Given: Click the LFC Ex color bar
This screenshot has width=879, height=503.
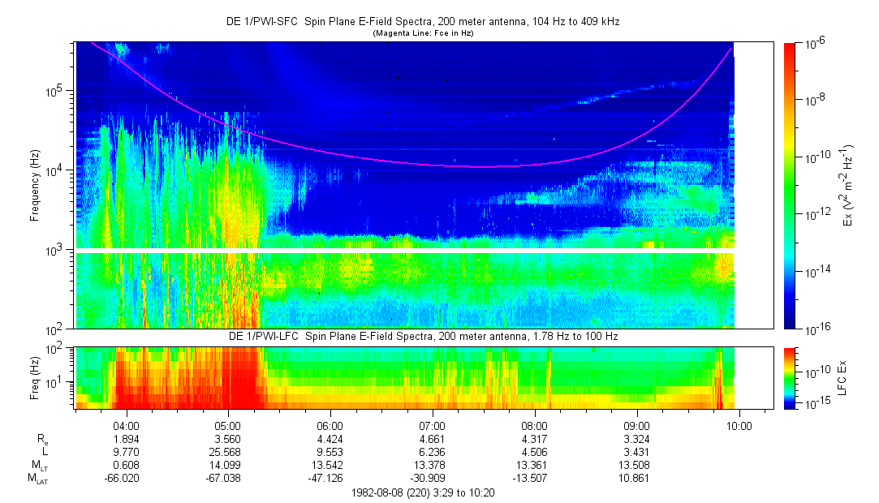Looking at the screenshot, I should pyautogui.click(x=789, y=378).
